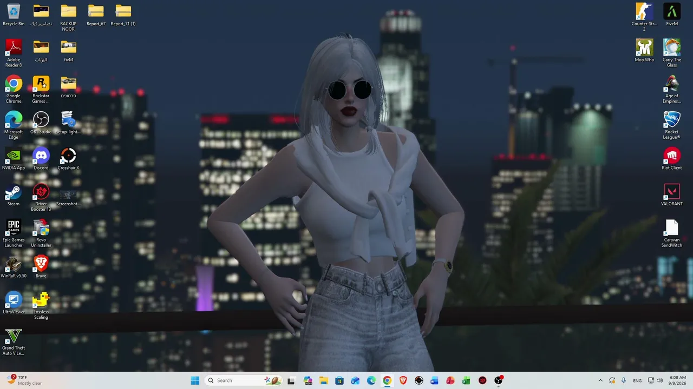Select the OBS Studio desktop shortcut
Screen dimensions: 693x389
(41, 123)
